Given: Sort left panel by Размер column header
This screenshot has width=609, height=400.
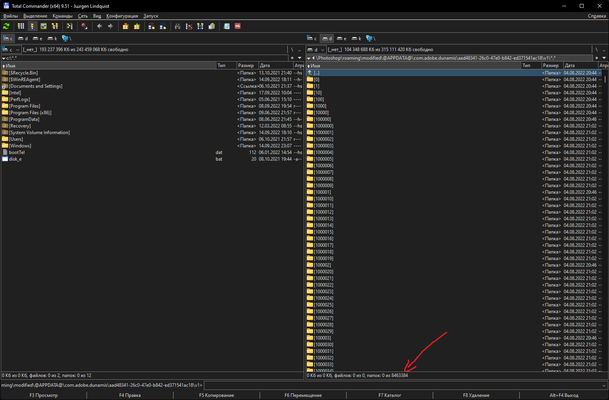Looking at the screenshot, I should pyautogui.click(x=248, y=65).
